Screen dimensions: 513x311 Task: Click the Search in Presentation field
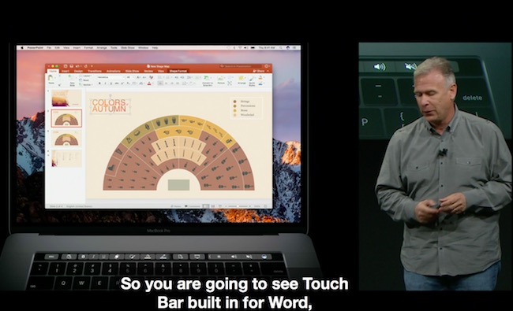click(x=241, y=66)
